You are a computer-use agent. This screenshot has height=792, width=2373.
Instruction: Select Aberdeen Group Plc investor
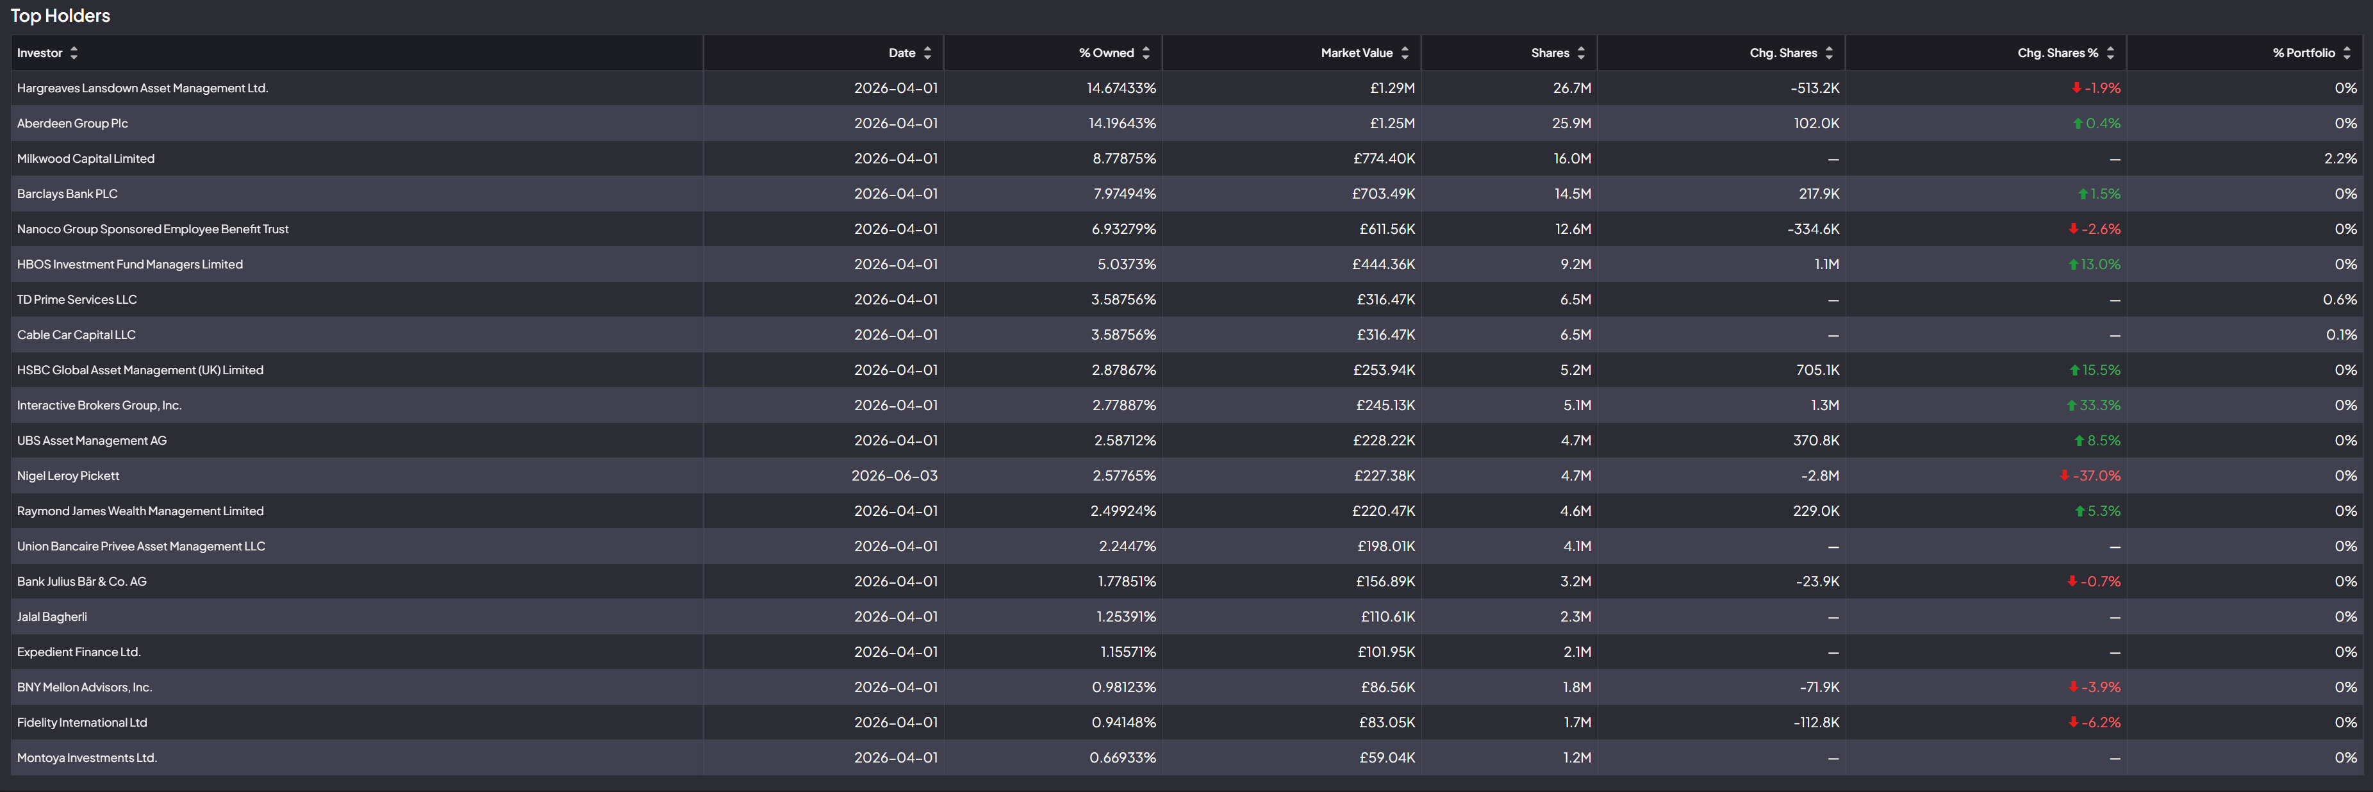tap(73, 124)
